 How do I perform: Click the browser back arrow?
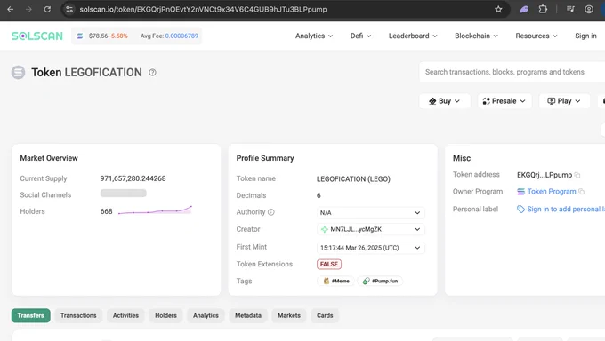pyautogui.click(x=11, y=9)
